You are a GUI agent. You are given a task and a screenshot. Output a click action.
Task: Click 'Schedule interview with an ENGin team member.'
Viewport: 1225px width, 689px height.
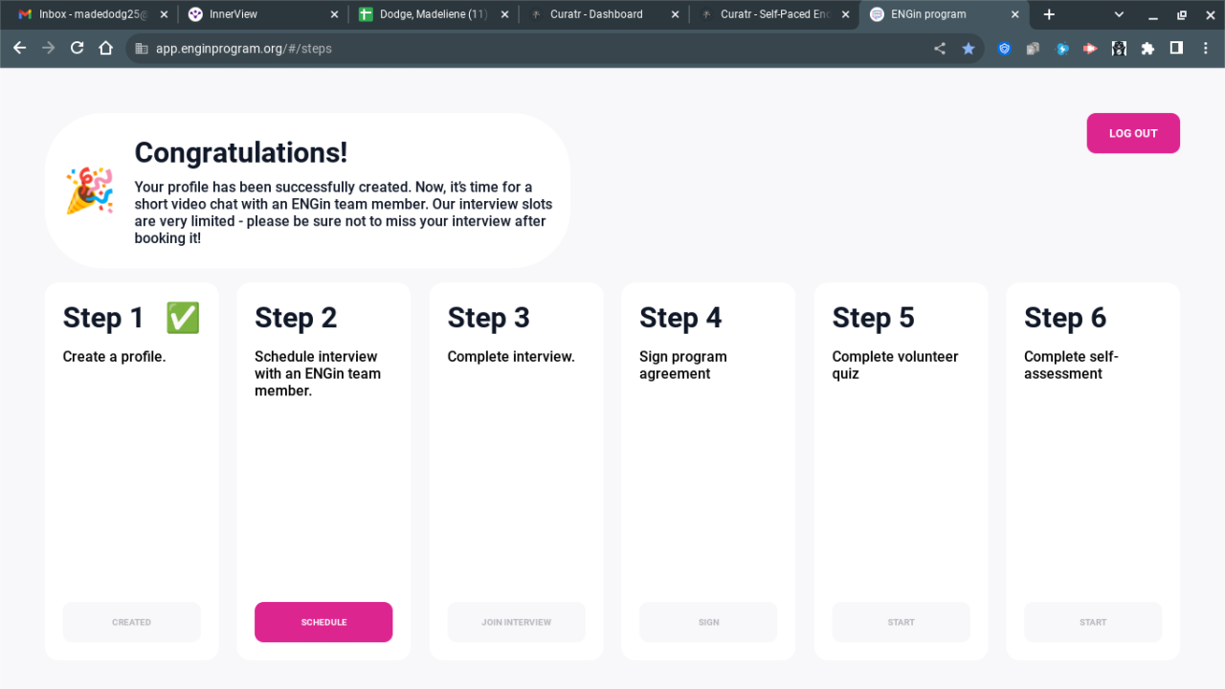tap(318, 373)
